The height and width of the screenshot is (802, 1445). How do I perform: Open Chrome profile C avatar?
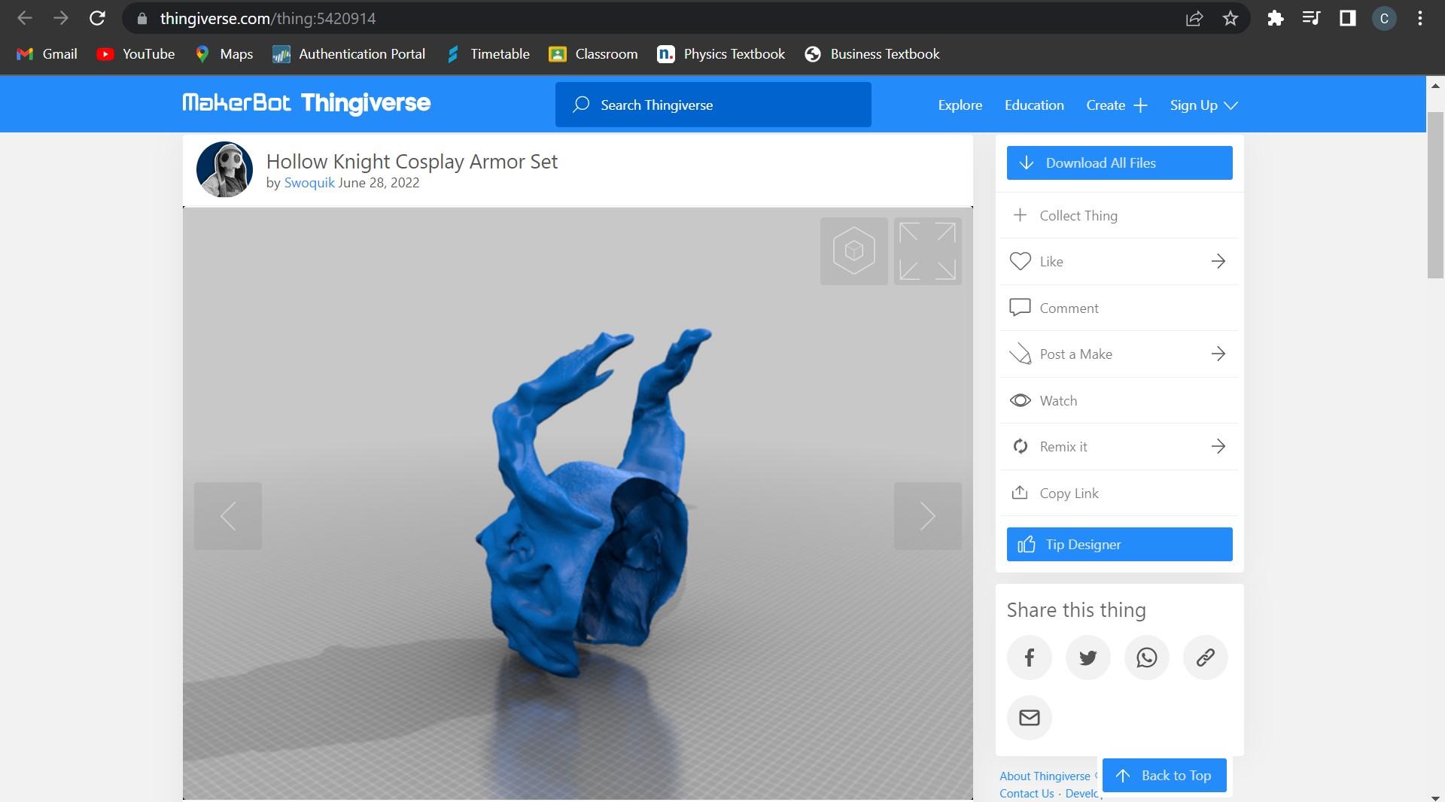pos(1384,18)
